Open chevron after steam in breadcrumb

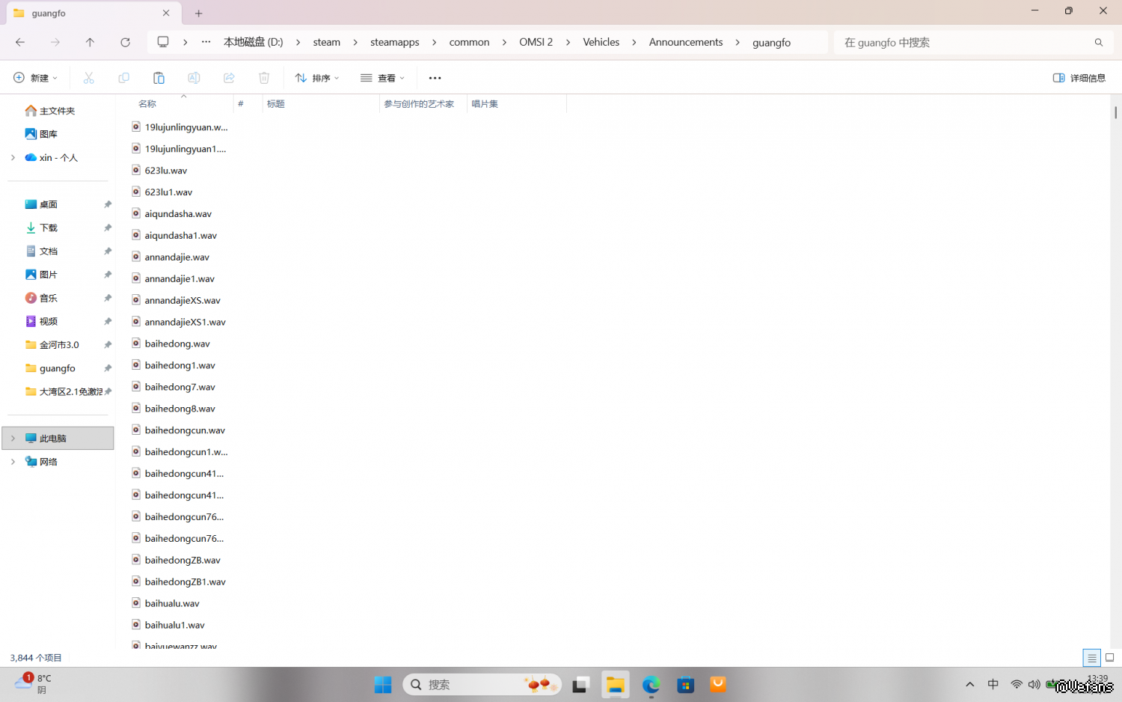tap(355, 43)
